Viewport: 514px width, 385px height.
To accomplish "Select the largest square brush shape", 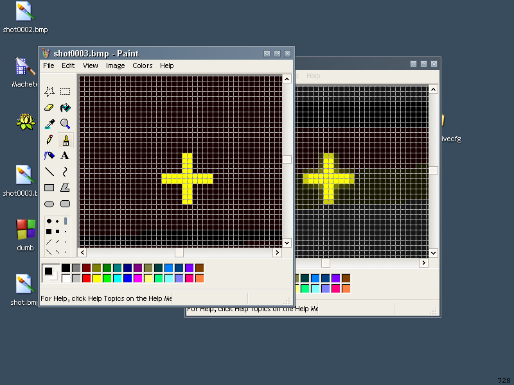I will [49, 231].
